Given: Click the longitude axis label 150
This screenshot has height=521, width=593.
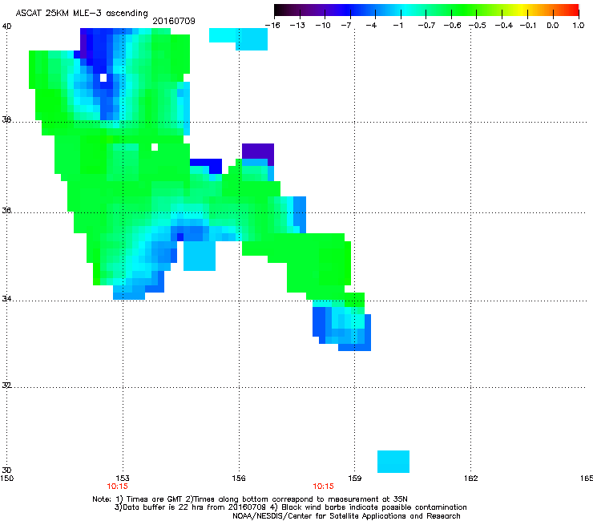Looking at the screenshot, I should 6,479.
